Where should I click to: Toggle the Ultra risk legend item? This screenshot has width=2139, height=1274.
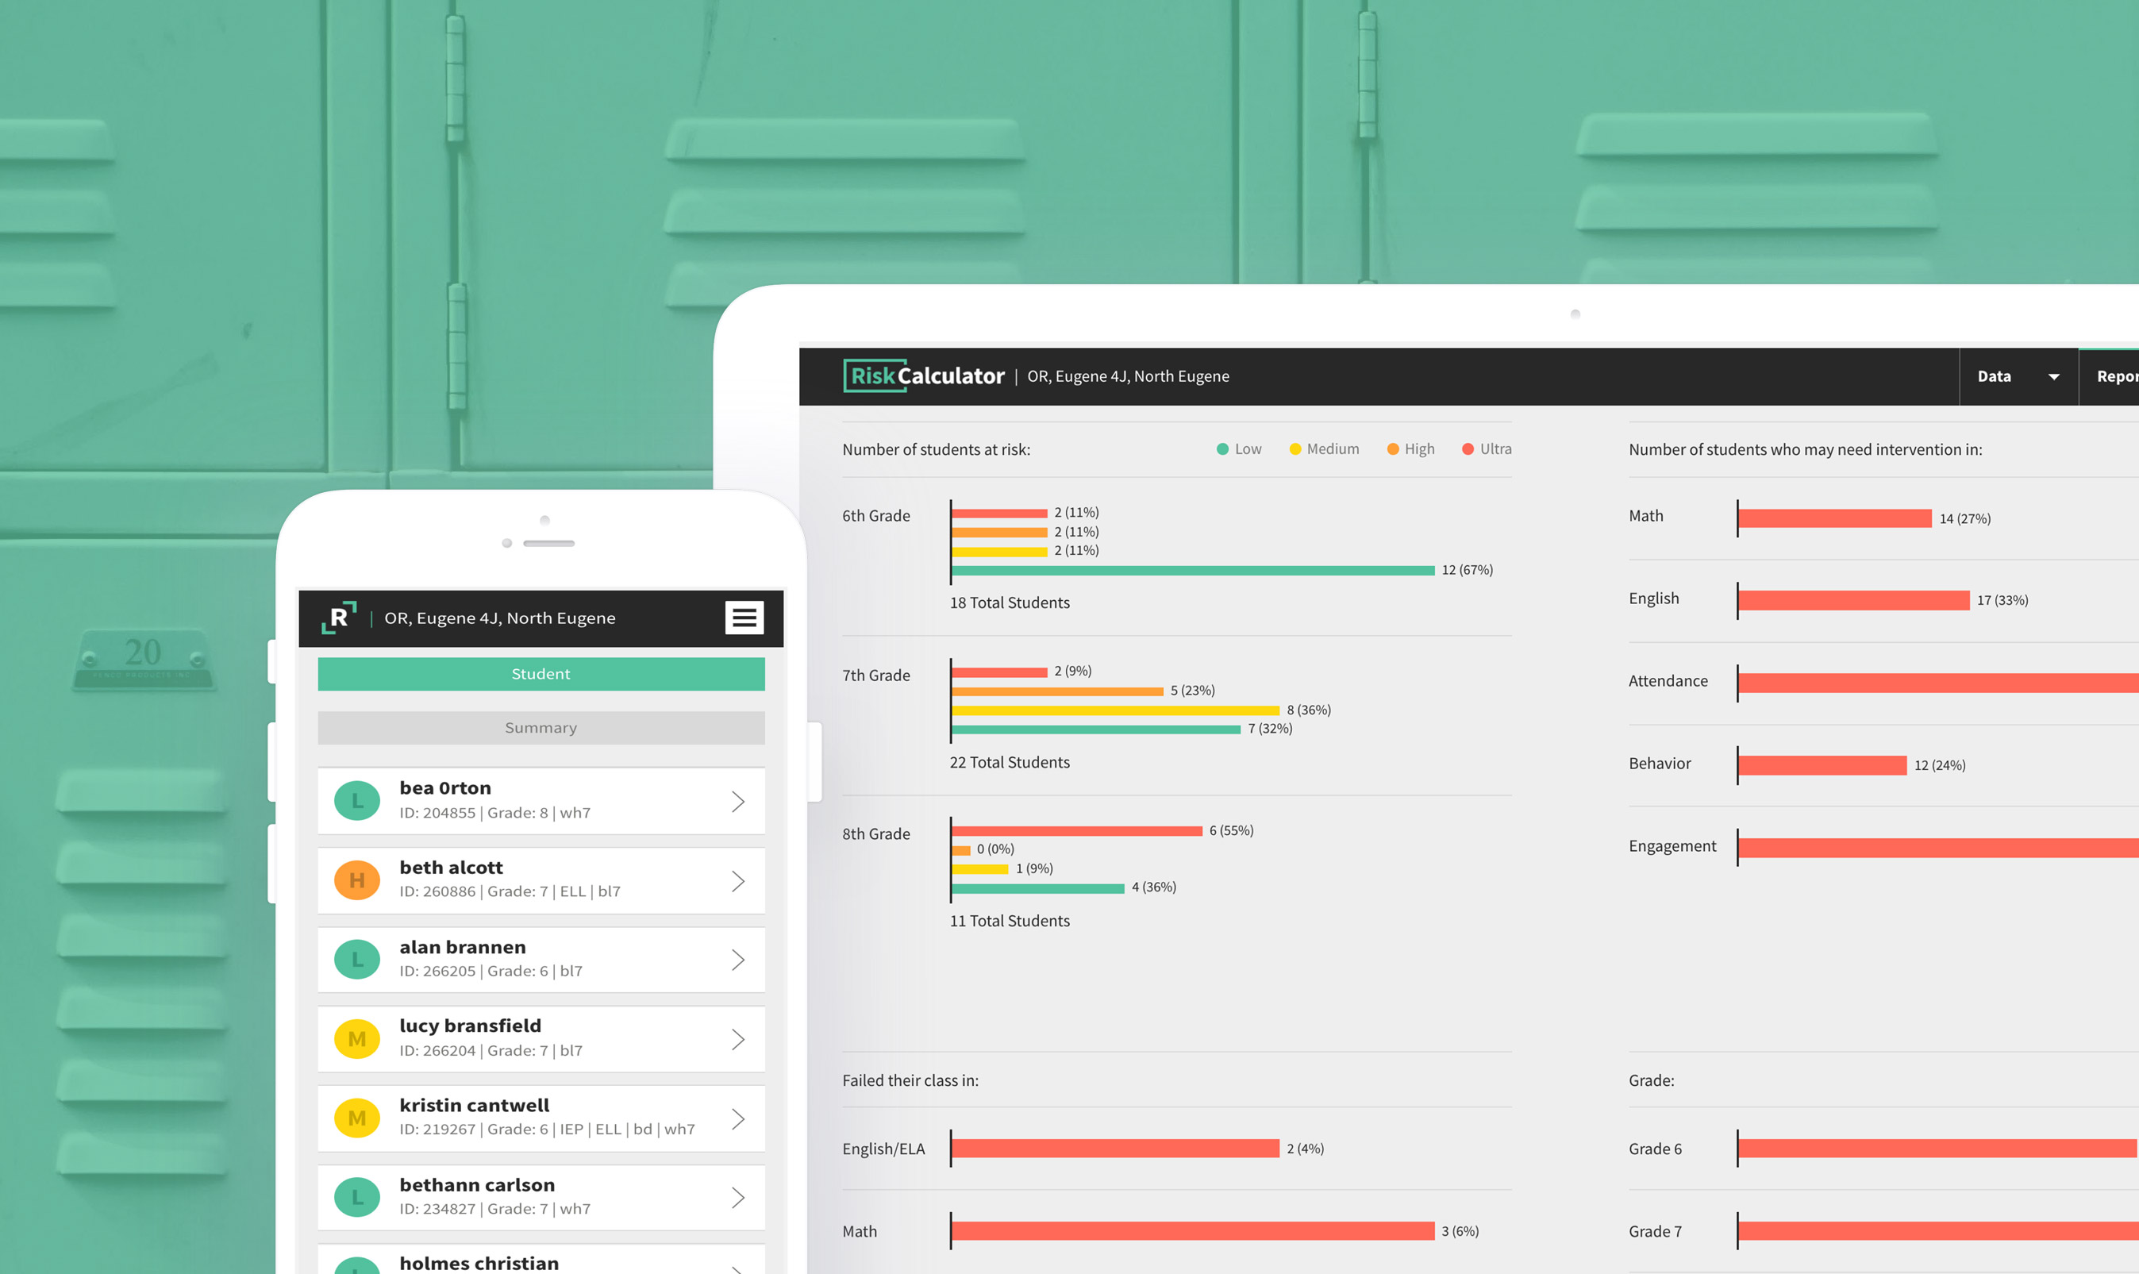coord(1487,449)
